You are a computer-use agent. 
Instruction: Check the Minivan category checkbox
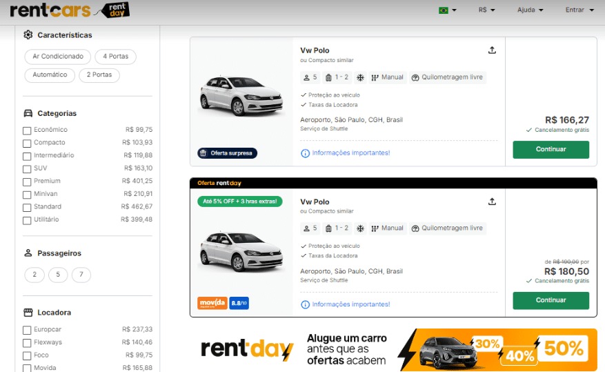27,195
